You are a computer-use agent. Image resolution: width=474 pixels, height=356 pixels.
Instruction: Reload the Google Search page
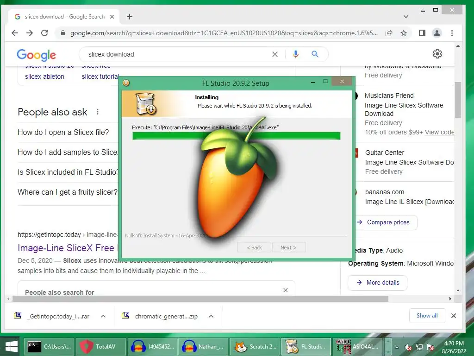pos(44,33)
